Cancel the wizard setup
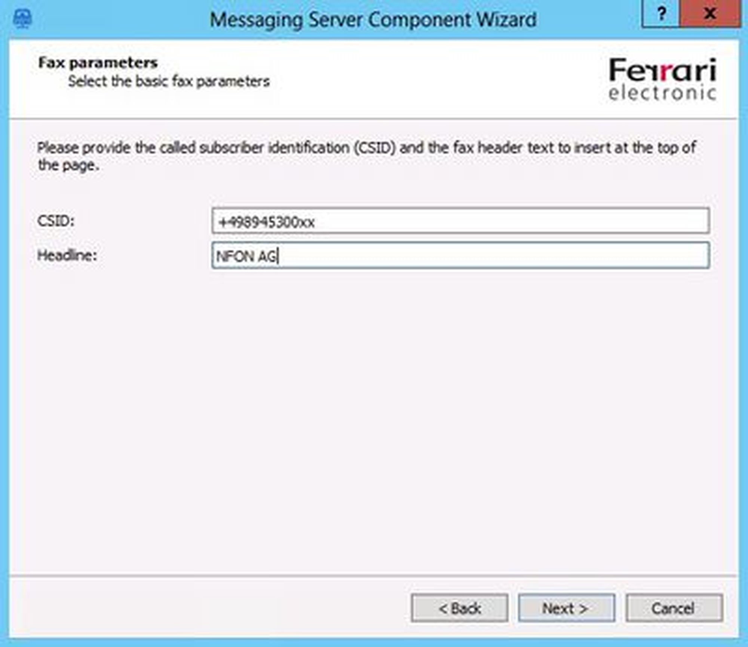 pyautogui.click(x=674, y=608)
